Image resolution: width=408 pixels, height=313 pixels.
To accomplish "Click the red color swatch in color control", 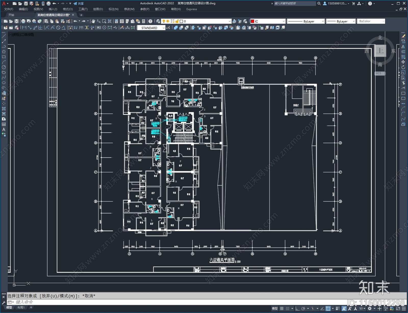I will click(252, 21).
